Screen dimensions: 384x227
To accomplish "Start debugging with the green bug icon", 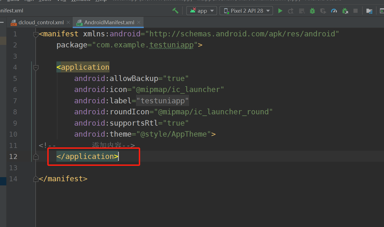I will coord(312,11).
